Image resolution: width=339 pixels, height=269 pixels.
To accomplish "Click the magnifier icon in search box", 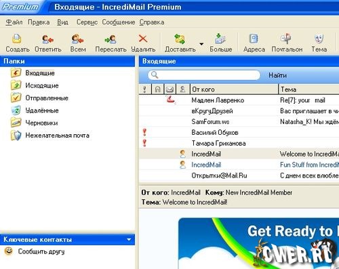I will tap(155, 75).
